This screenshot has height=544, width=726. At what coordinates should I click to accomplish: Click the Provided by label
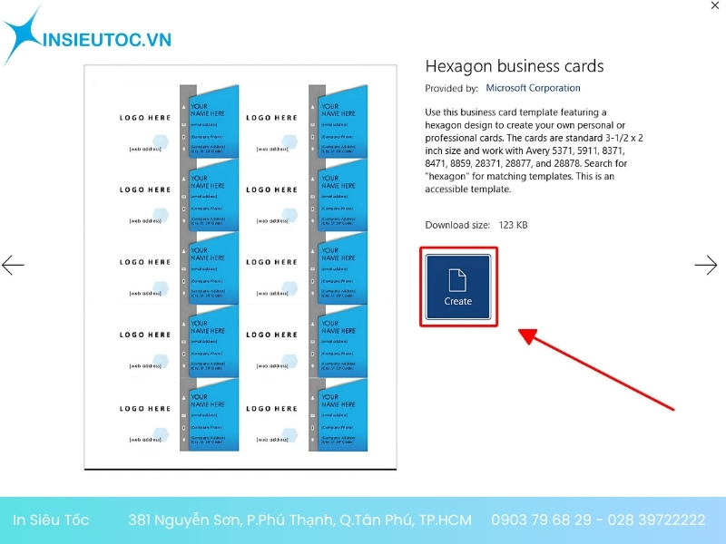tap(451, 88)
